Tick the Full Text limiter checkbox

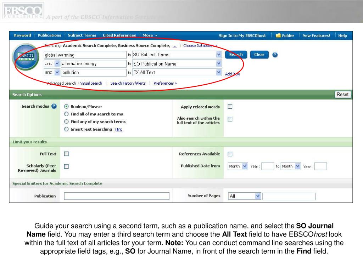(66, 154)
